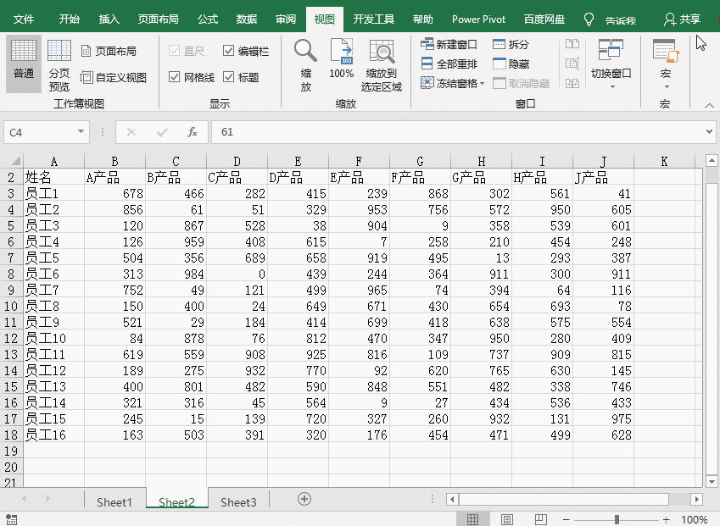
Task: Click View Side by Side icon
Action: [572, 44]
